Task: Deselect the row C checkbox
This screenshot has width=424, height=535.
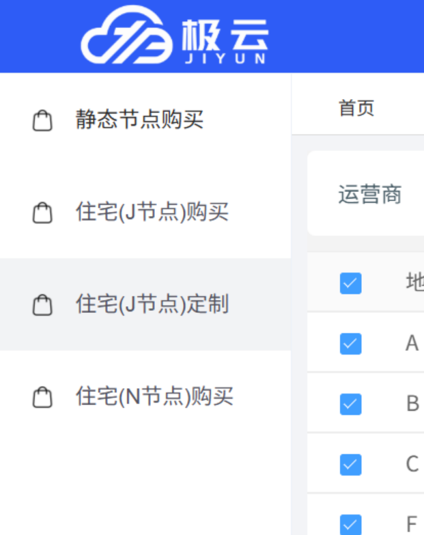Action: (350, 464)
